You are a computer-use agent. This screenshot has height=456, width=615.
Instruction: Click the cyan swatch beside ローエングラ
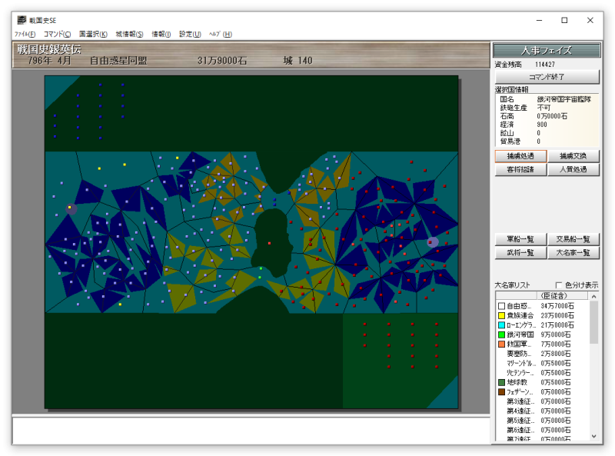(x=501, y=325)
